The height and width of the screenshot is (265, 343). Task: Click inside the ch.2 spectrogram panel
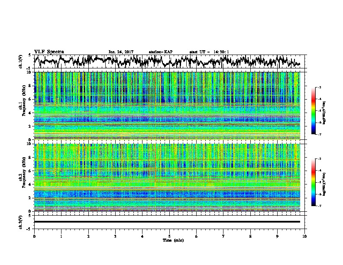click(x=167, y=178)
